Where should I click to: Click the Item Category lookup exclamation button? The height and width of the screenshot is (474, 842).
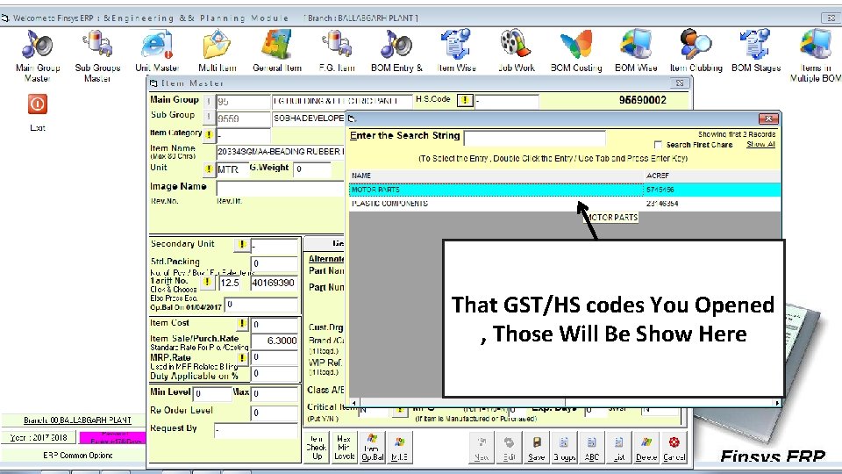210,134
